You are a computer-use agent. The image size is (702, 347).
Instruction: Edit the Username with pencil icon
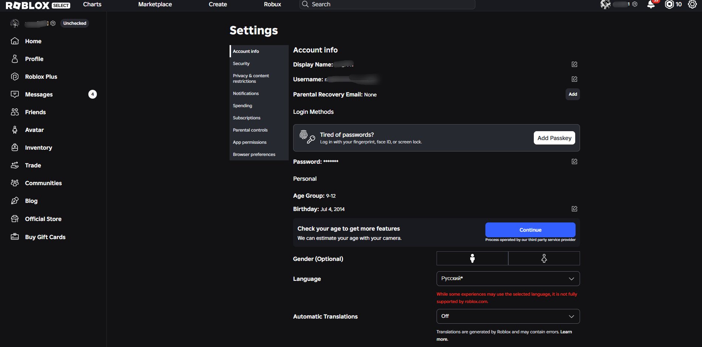(574, 79)
